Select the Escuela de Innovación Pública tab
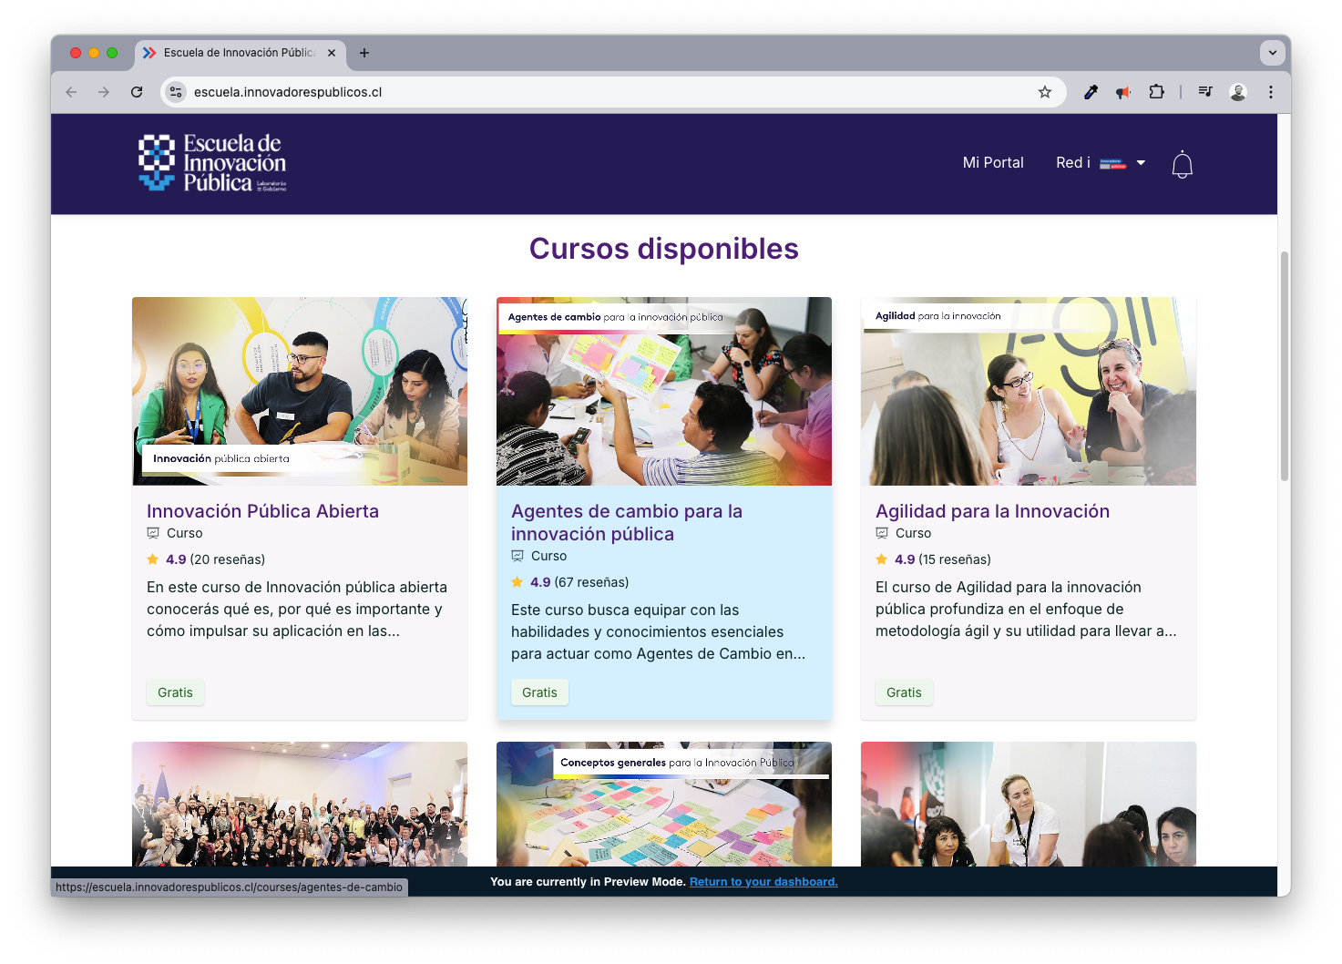1342x964 pixels. pyautogui.click(x=239, y=53)
